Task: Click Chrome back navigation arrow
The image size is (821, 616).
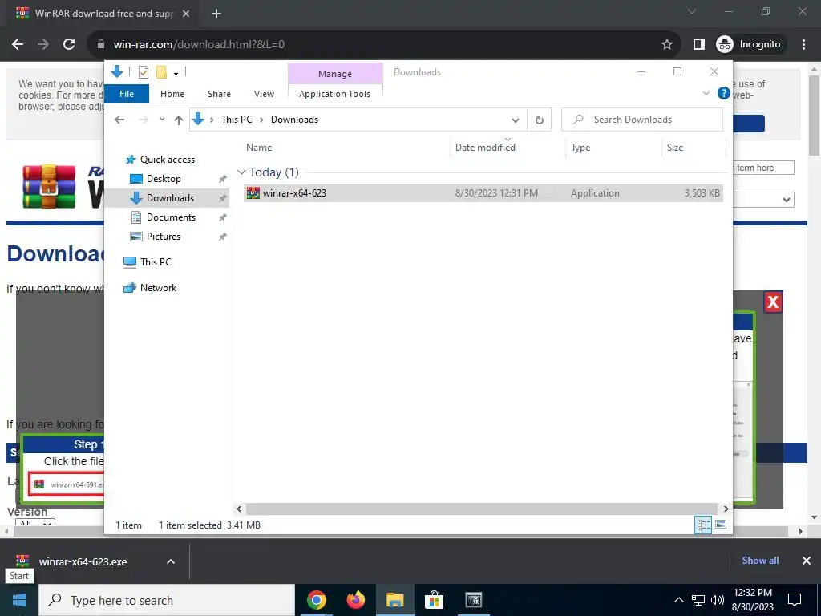Action: tap(18, 45)
